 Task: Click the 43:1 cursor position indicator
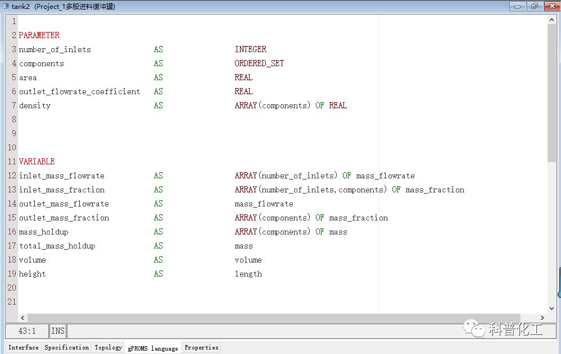click(27, 331)
